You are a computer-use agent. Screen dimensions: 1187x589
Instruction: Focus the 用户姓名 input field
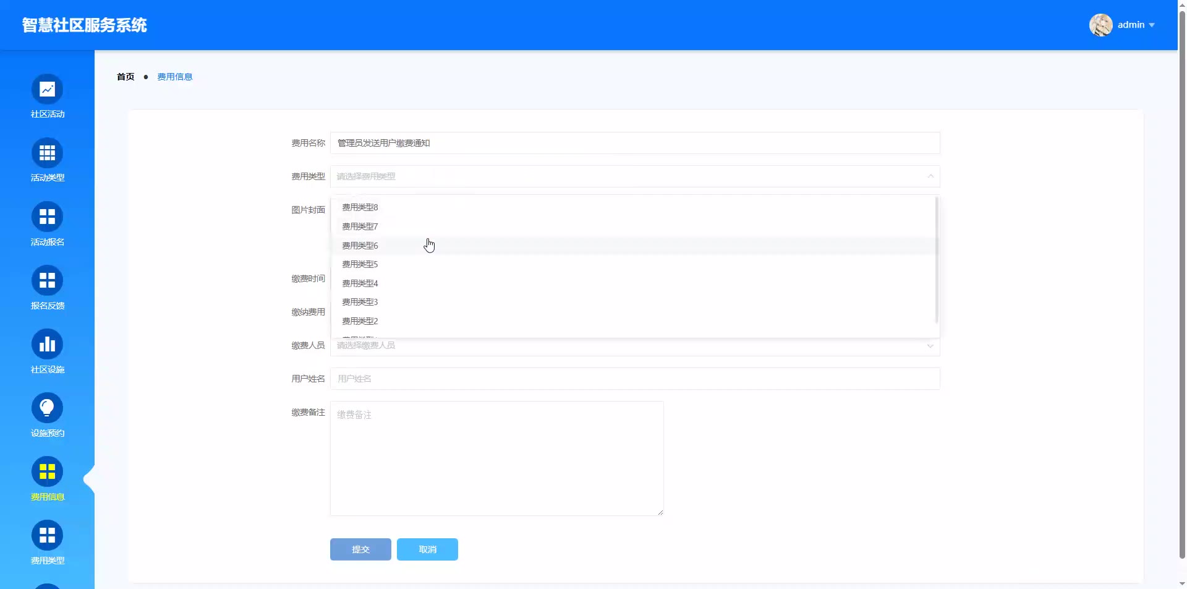tap(635, 379)
